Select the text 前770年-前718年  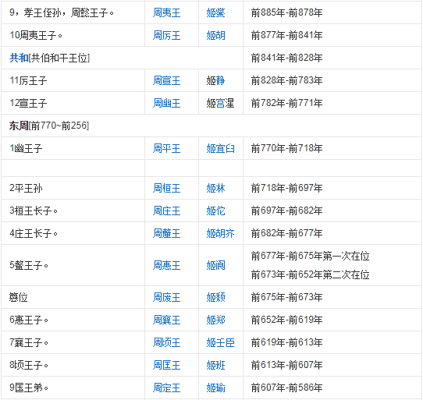[286, 148]
